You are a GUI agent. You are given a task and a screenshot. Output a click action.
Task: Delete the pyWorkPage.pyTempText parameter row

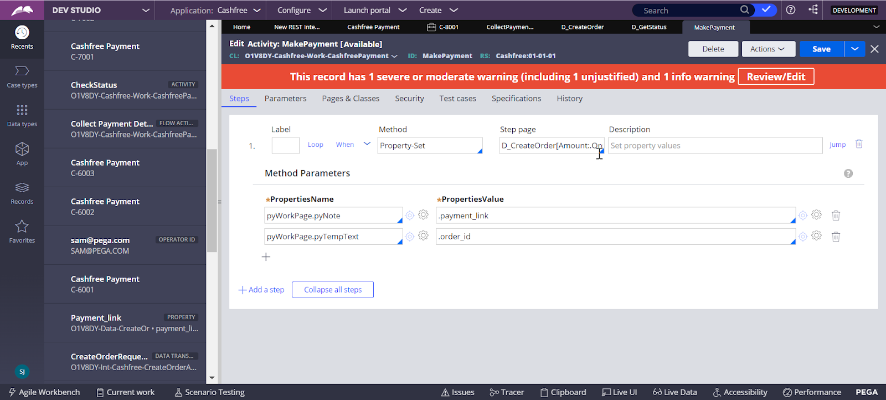click(x=836, y=237)
